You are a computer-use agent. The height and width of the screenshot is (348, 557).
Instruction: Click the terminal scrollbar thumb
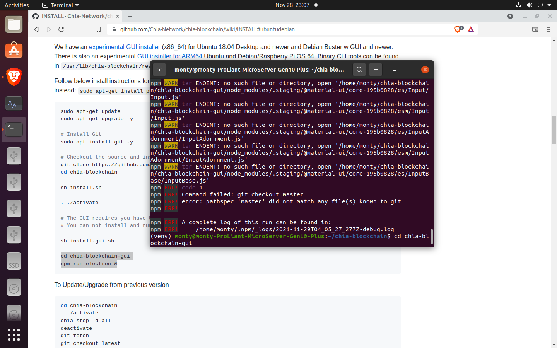(x=431, y=236)
